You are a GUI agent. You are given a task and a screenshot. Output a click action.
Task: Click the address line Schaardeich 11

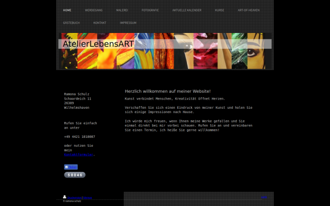coord(78,98)
